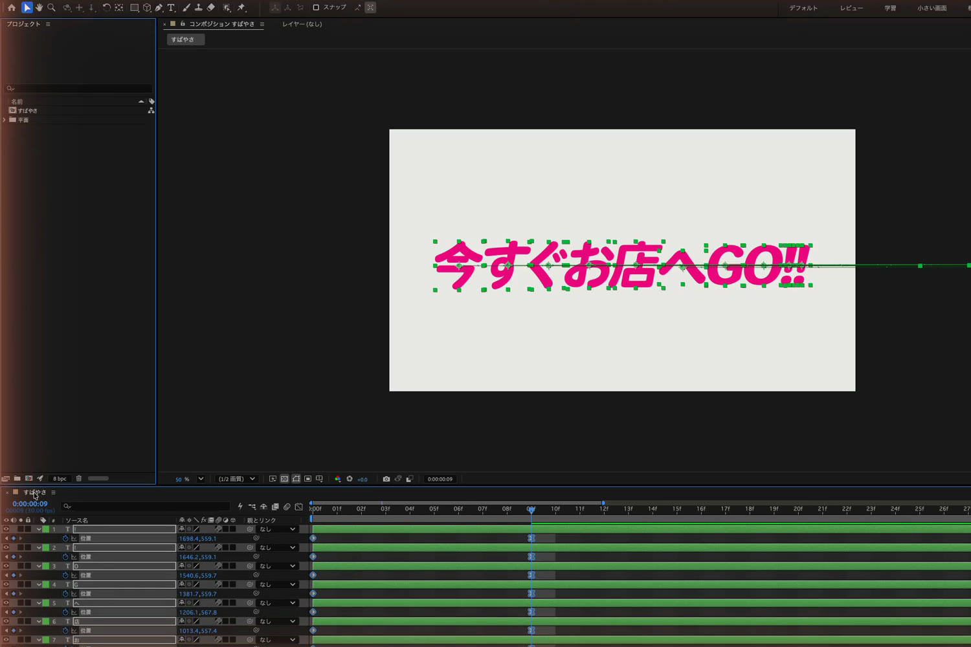Viewport: 971px width, 647px height.
Task: Select the Horizontal Type tool
Action: [x=172, y=8]
